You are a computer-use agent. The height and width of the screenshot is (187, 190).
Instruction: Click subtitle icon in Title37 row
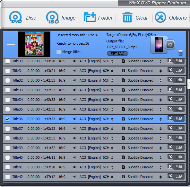pos(123,129)
